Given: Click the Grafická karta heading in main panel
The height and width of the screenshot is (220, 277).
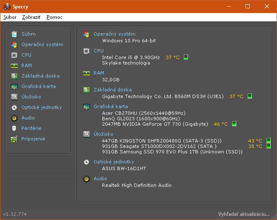Looking at the screenshot, I should click(x=111, y=106).
